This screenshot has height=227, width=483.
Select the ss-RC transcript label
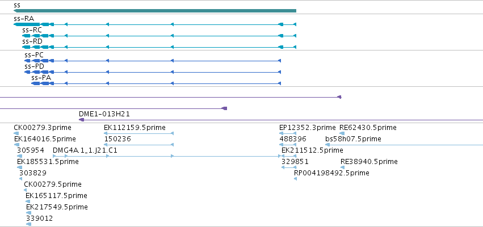[32, 30]
